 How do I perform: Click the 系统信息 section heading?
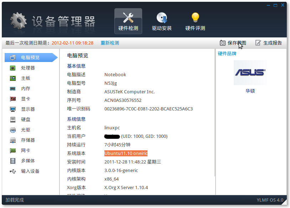tap(76, 119)
